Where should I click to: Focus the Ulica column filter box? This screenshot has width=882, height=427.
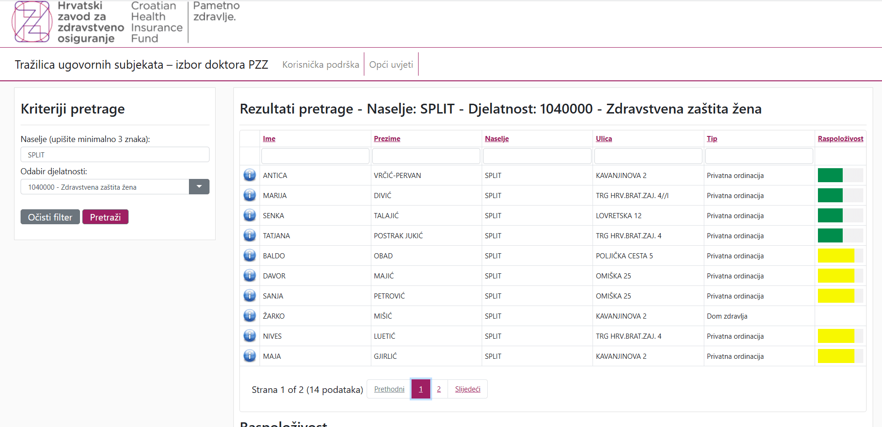tap(648, 156)
